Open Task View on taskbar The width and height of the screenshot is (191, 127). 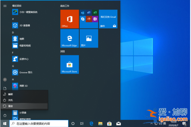[x=82, y=123]
